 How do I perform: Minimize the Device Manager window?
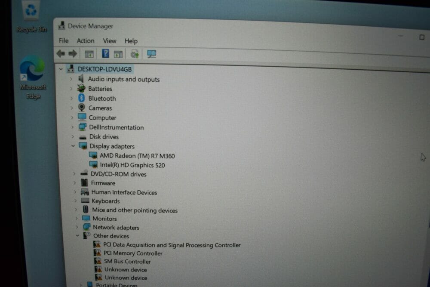pos(400,36)
